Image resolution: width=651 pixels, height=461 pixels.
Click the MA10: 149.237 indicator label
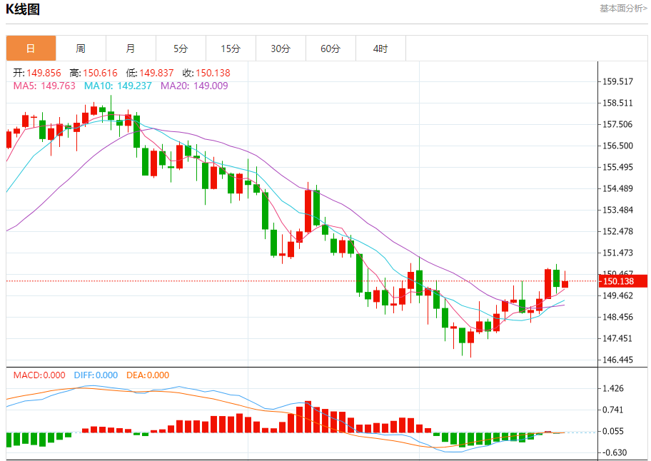118,86
